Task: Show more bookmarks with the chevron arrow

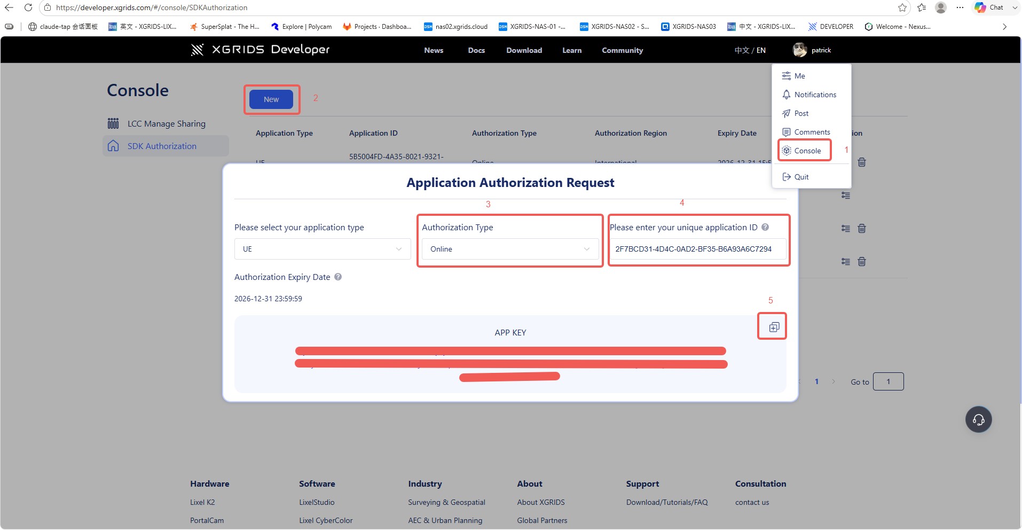Action: [x=1004, y=27]
